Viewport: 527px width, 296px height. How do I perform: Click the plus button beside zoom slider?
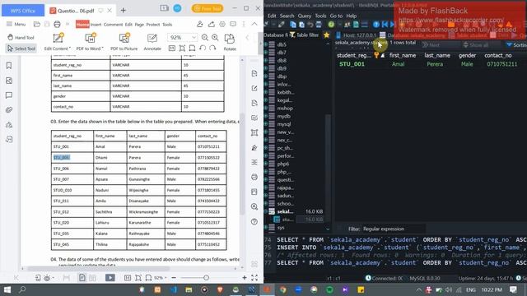click(x=245, y=278)
